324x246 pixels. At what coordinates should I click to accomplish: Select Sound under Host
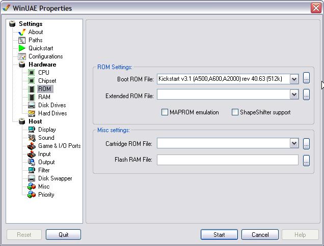point(46,138)
